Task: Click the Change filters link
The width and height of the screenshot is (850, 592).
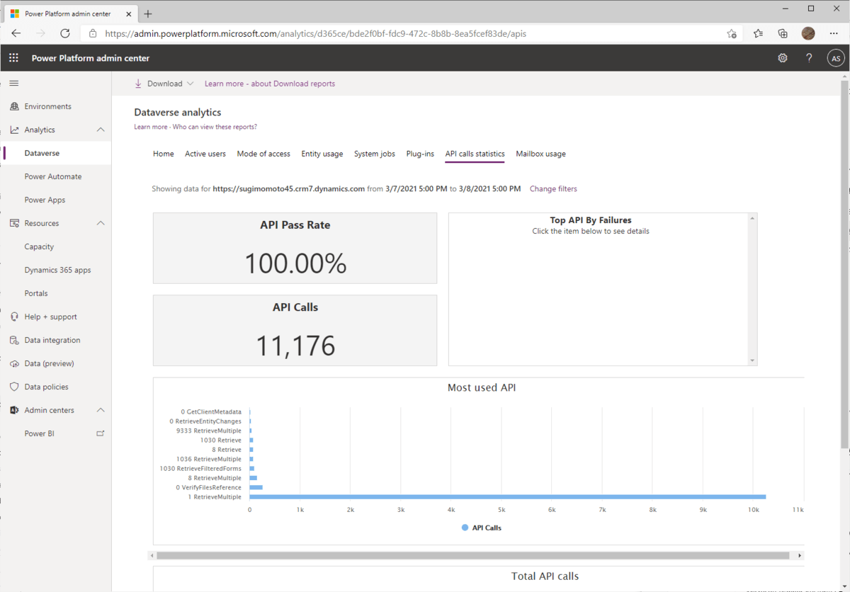Action: point(553,188)
